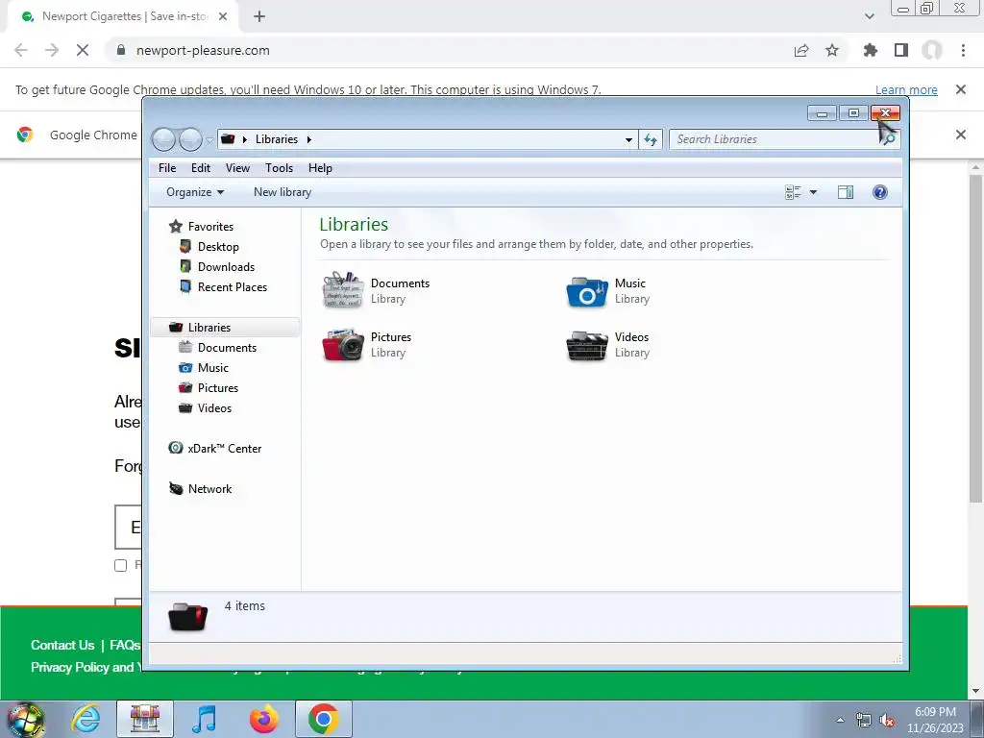
Task: Open Explorer Help question mark icon
Action: point(880,192)
